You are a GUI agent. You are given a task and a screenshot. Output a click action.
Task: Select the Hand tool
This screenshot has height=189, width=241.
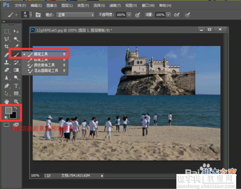(7, 101)
